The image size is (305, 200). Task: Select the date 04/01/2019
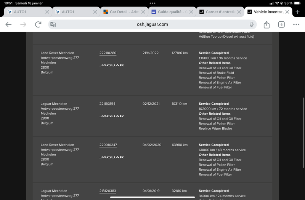(151, 191)
